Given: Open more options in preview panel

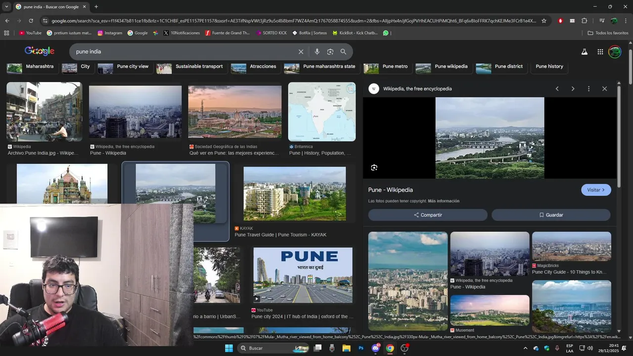Looking at the screenshot, I should click(588, 89).
